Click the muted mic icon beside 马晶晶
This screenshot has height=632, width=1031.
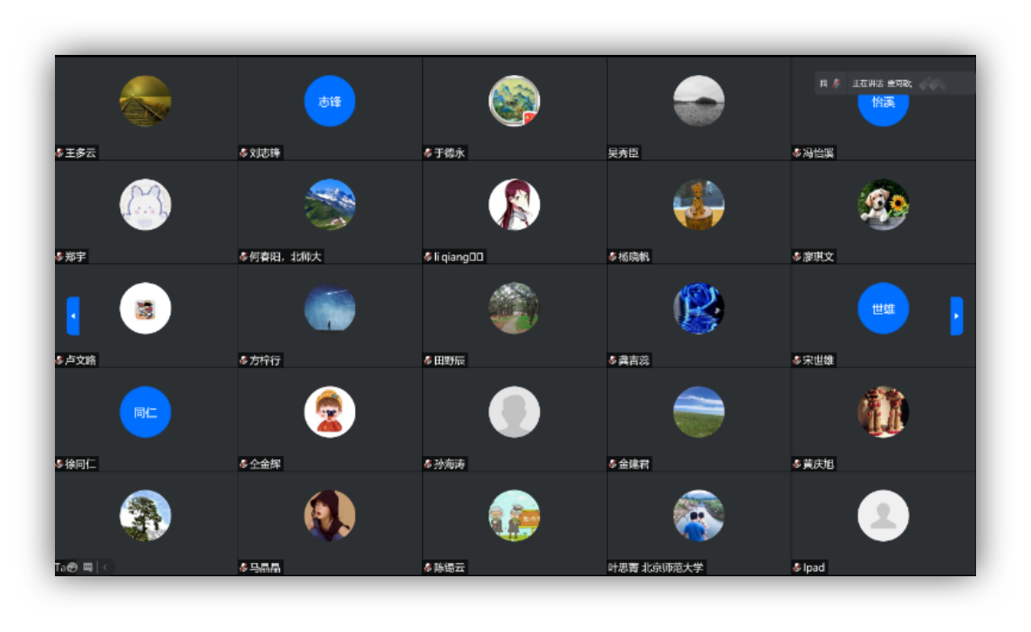(x=243, y=568)
